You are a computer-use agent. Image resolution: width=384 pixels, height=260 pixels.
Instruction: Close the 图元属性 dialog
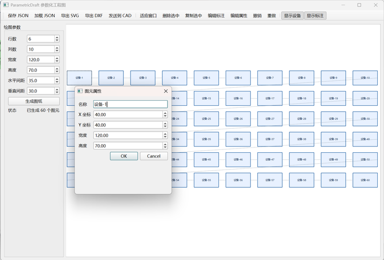(166, 91)
